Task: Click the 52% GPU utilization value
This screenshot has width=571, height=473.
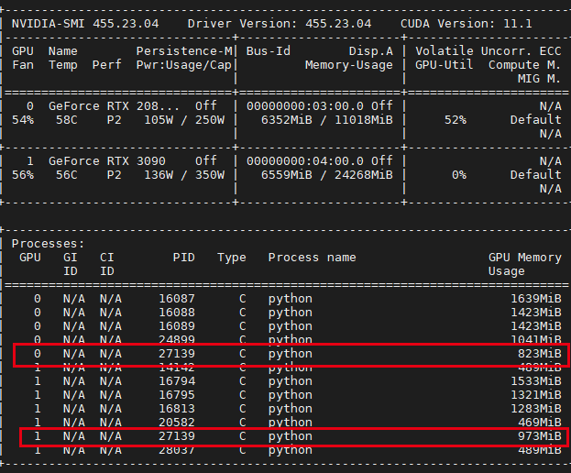Action: [x=456, y=120]
